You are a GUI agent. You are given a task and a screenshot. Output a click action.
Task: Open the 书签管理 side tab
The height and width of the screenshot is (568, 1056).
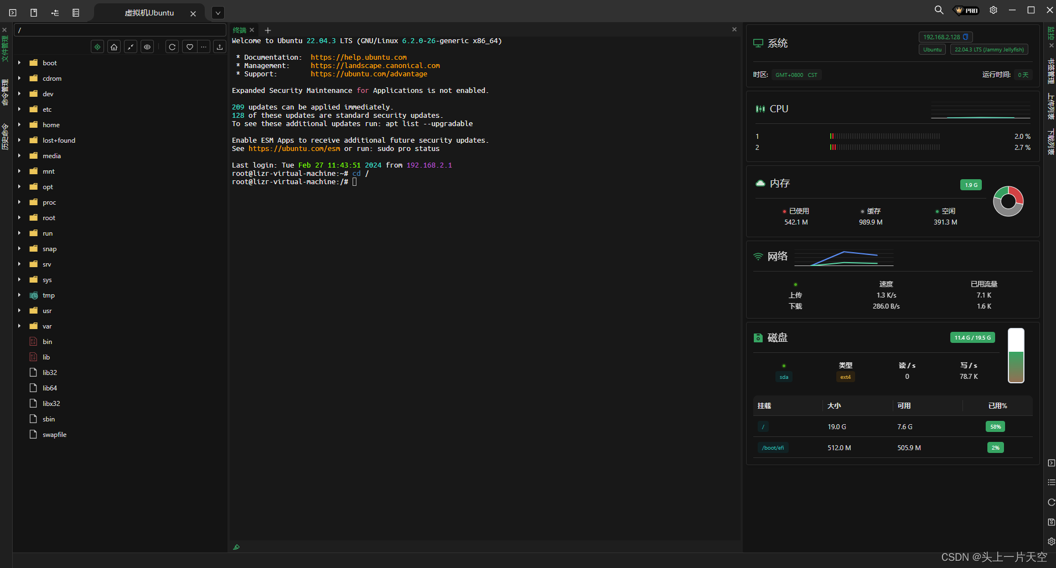coord(1050,71)
